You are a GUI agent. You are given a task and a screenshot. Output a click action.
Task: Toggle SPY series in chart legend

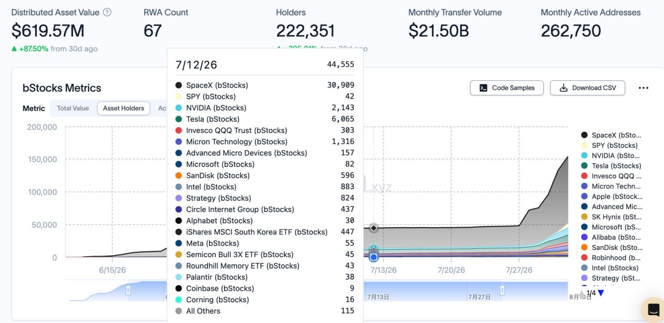coord(610,145)
